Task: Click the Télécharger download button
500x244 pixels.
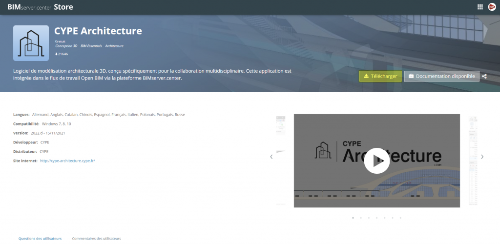Action: 380,76
